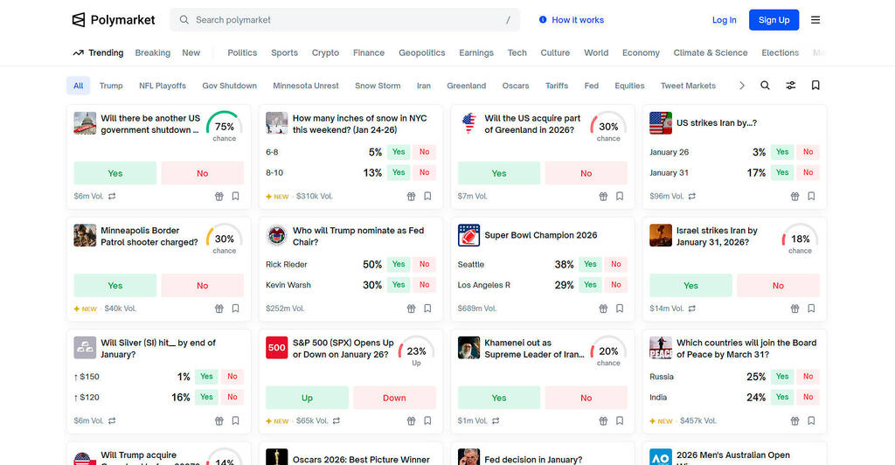This screenshot has width=895, height=465.
Task: Bookmark the Israel strikes Iran market
Action: (811, 309)
